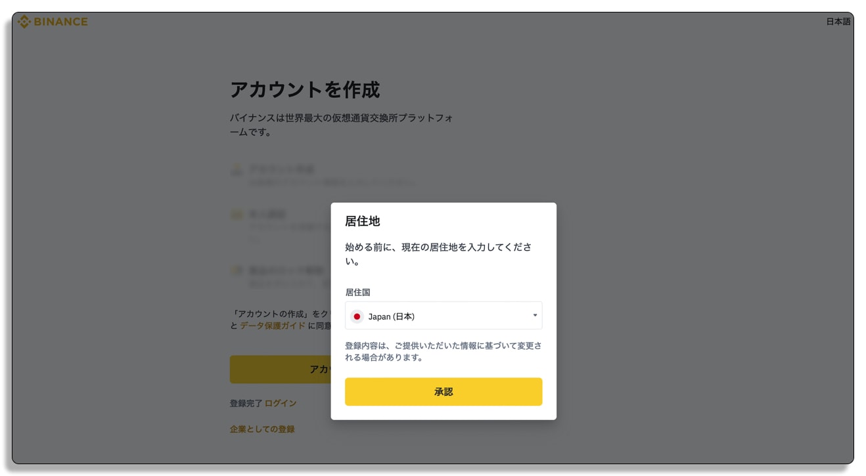Click the 居住地 dialog title text
Screen dimensions: 866x476
[363, 221]
